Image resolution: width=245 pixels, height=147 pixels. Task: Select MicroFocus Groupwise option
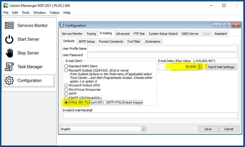66,90
